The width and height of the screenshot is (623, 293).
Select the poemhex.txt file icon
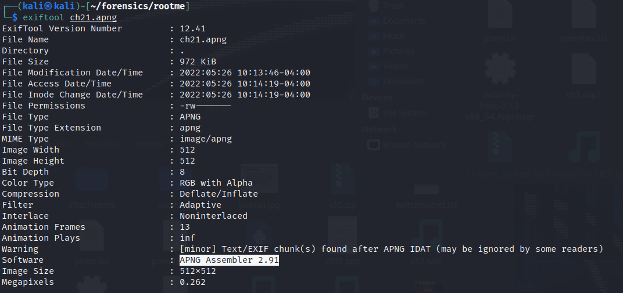pos(583,15)
